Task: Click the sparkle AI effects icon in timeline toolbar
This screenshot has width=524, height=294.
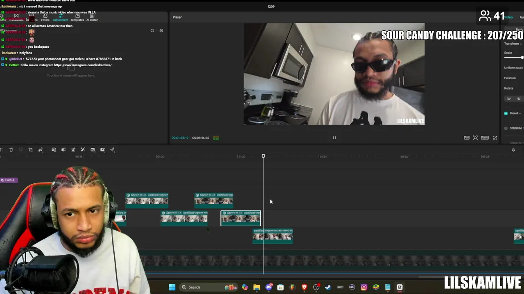Action: (113, 150)
